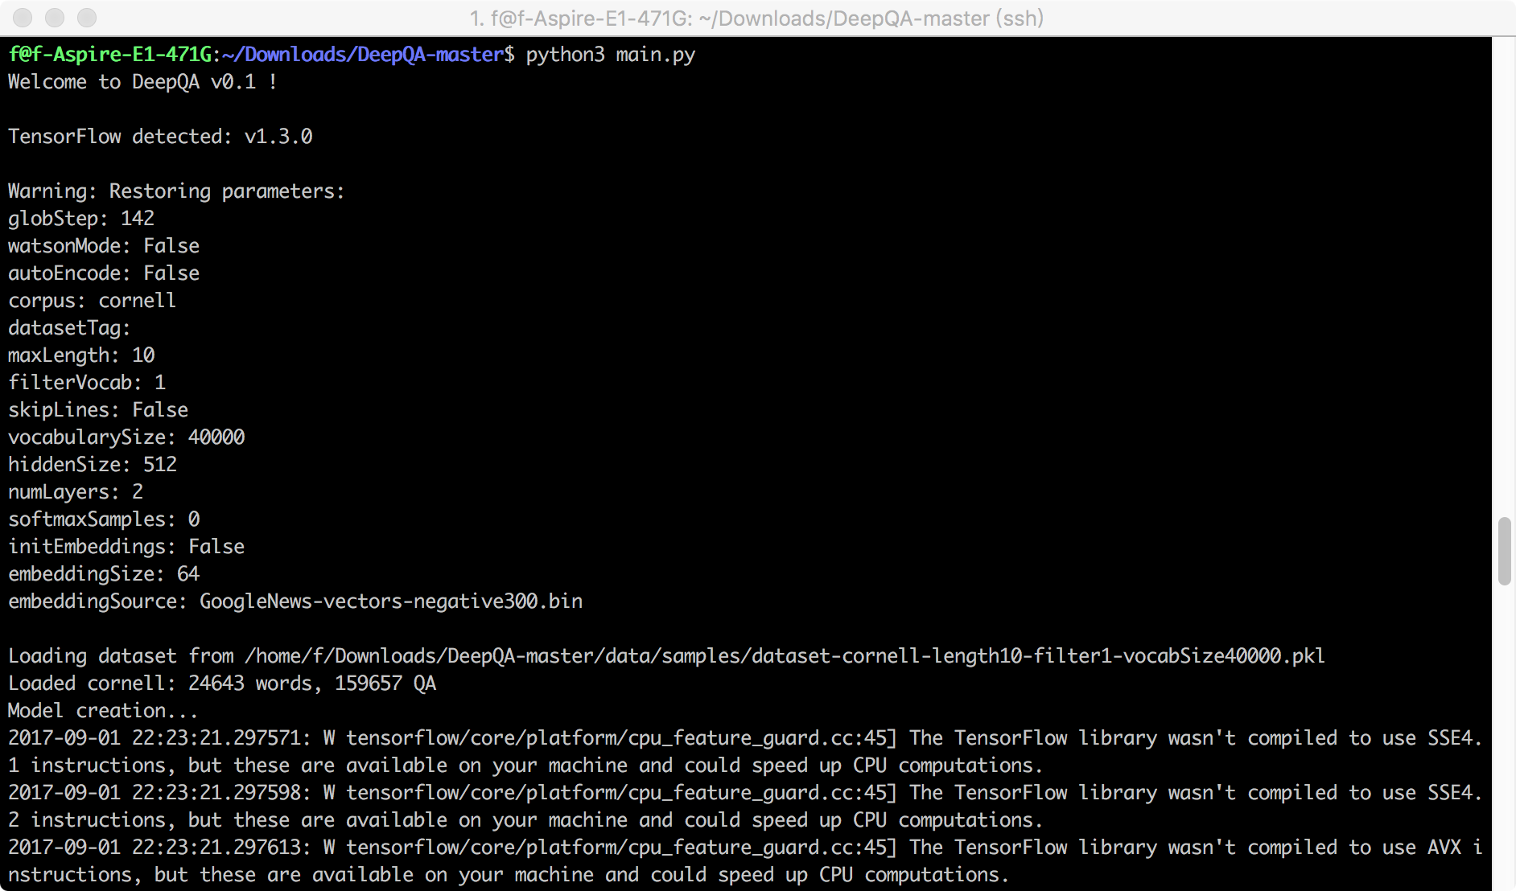Click the path '~/Downloads/DeepQA-master' in prompt

tap(363, 55)
